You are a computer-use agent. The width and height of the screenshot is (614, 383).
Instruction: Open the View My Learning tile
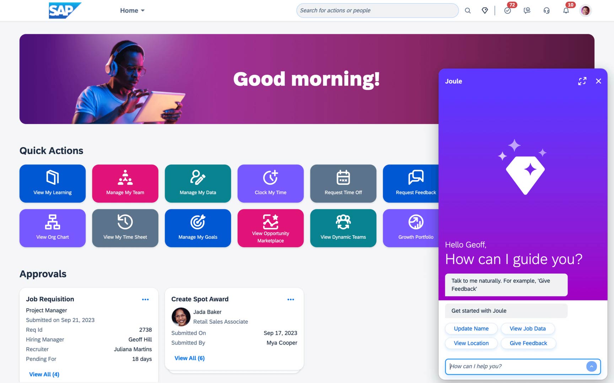click(53, 183)
